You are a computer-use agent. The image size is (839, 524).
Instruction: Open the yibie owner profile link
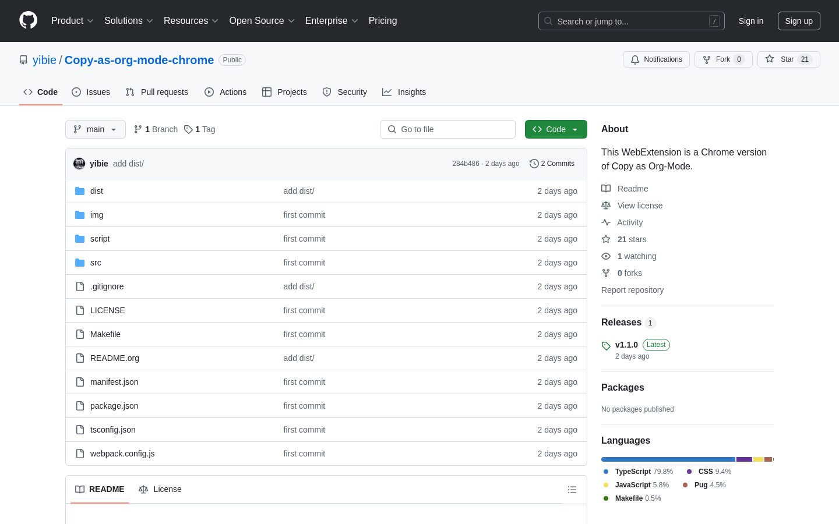[44, 60]
